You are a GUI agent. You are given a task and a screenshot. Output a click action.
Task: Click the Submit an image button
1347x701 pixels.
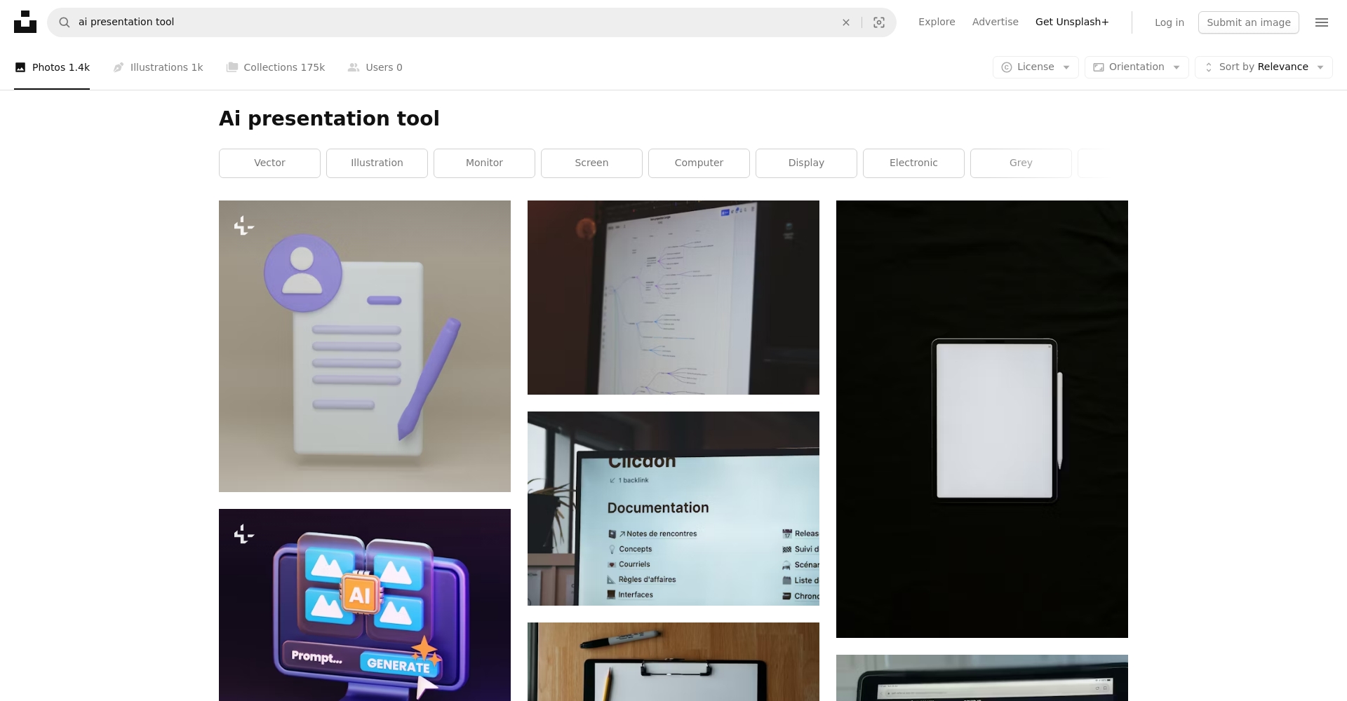tap(1249, 22)
